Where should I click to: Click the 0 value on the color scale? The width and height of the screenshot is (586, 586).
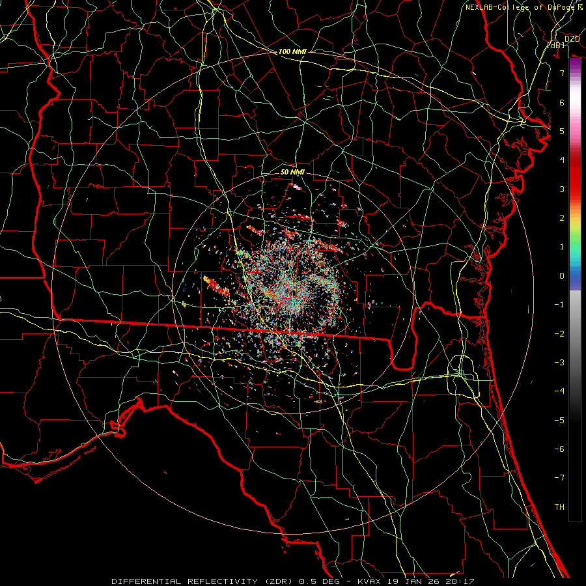[562, 276]
